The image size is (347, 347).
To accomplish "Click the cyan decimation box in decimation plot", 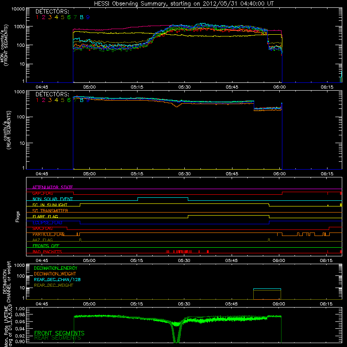I will (267, 289).
